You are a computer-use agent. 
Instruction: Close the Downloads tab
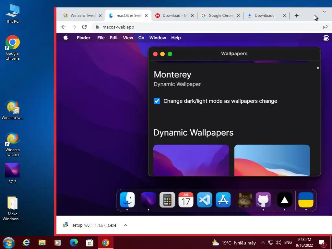284,16
